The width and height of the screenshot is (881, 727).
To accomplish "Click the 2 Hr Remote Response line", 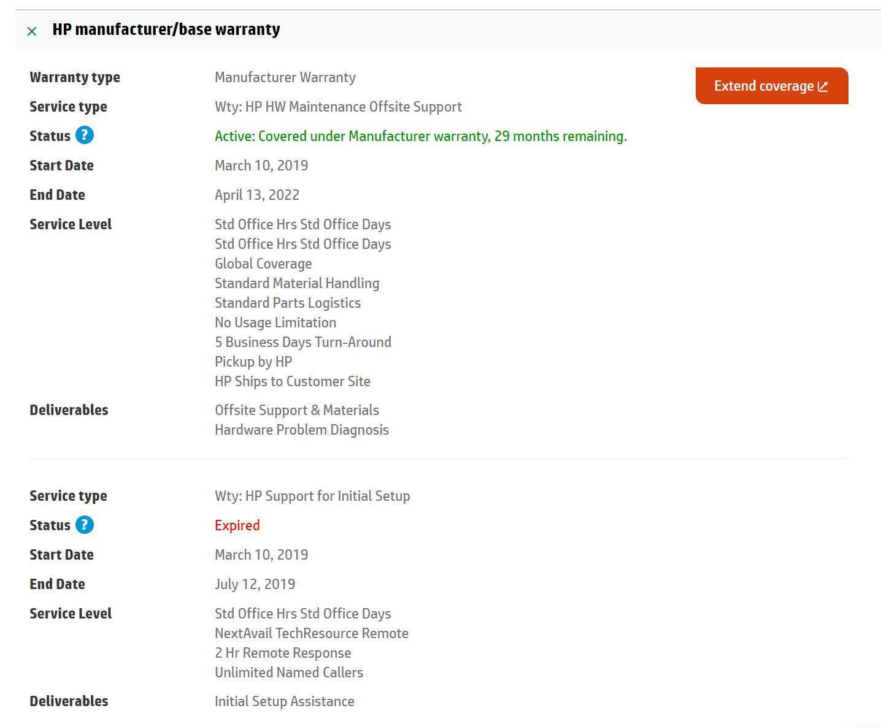I will pos(283,653).
